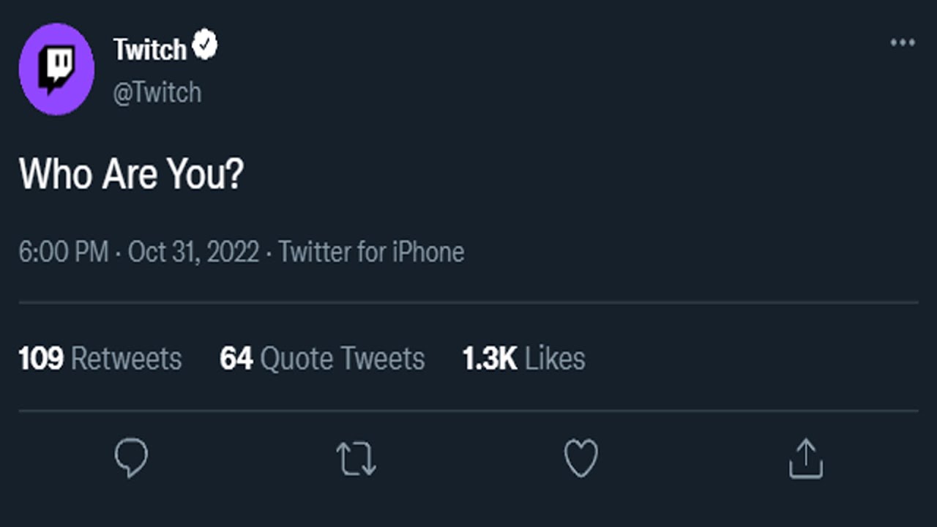Click the Twitch display name

pos(150,50)
